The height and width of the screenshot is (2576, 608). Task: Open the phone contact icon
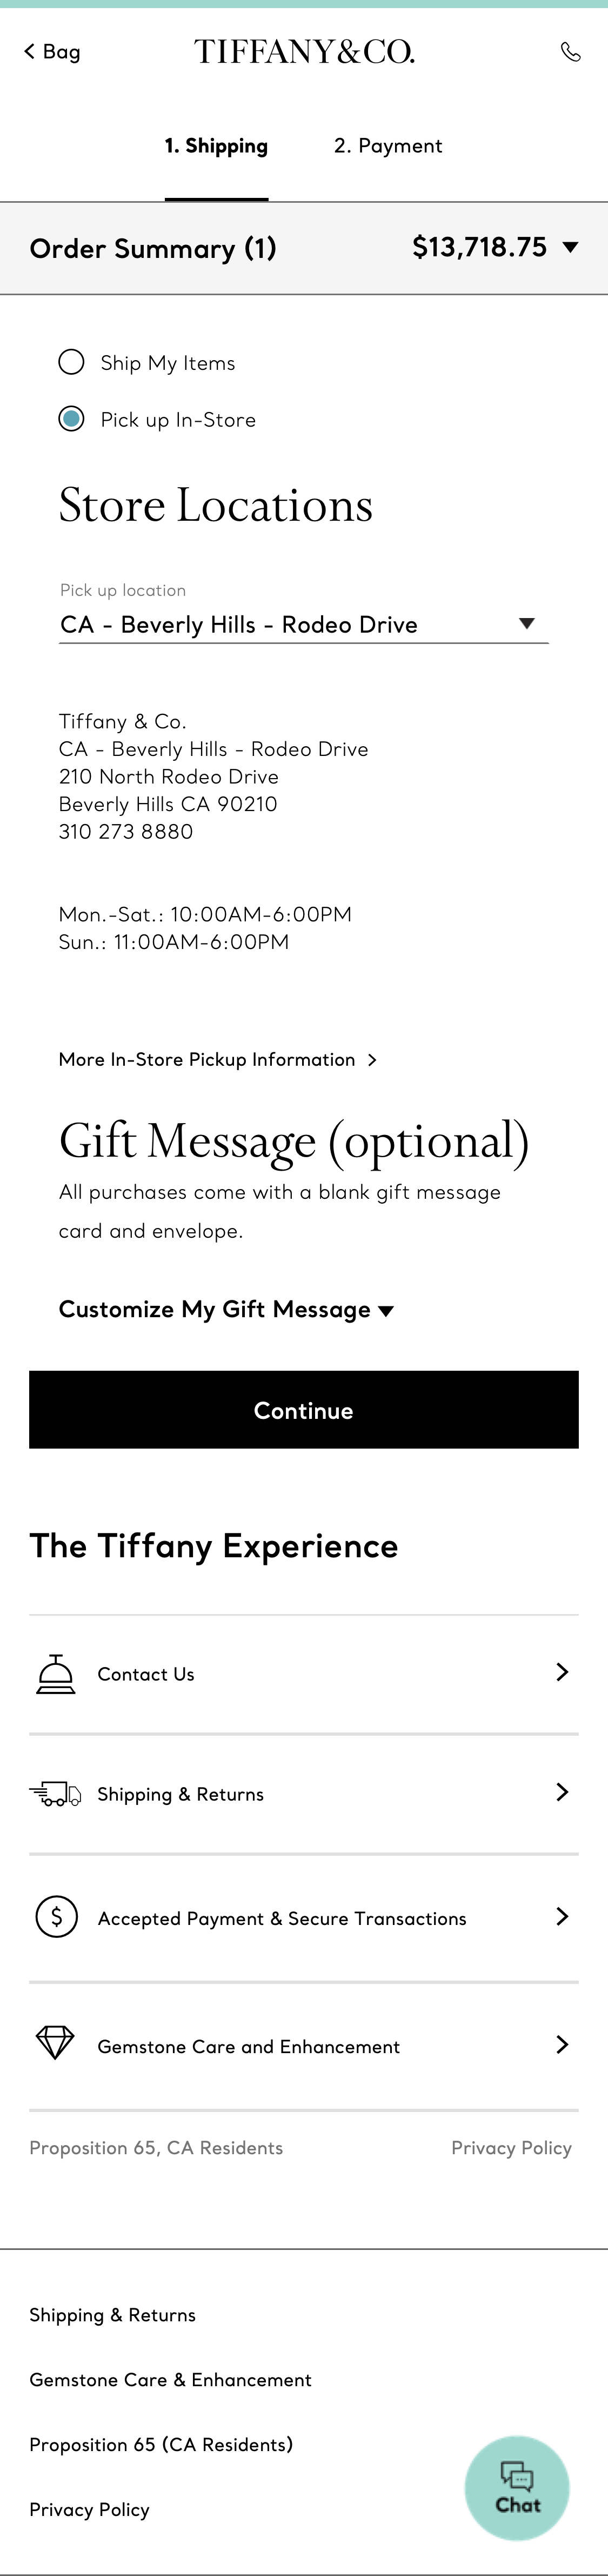pyautogui.click(x=572, y=51)
